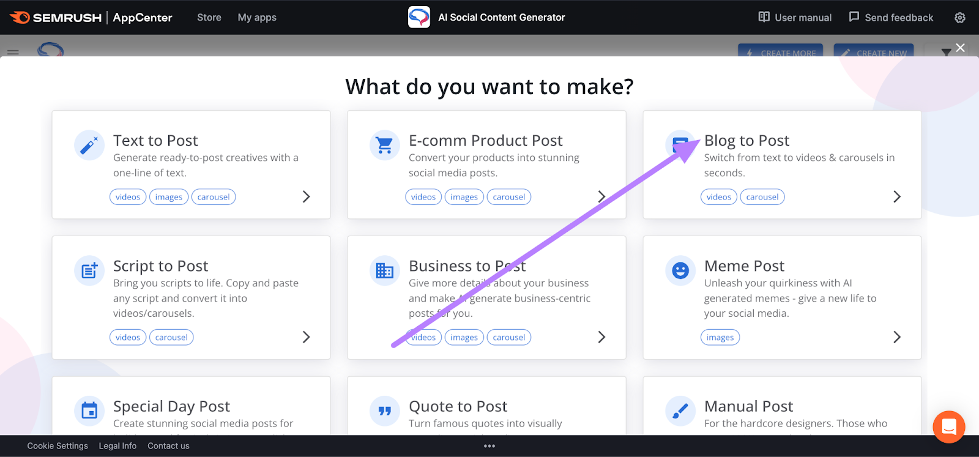979x457 pixels.
Task: Select images tag in Text to Post
Action: 169,197
